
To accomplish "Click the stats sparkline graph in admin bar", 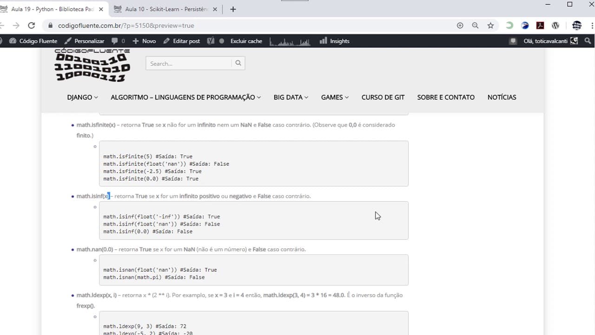I will click(x=290, y=41).
